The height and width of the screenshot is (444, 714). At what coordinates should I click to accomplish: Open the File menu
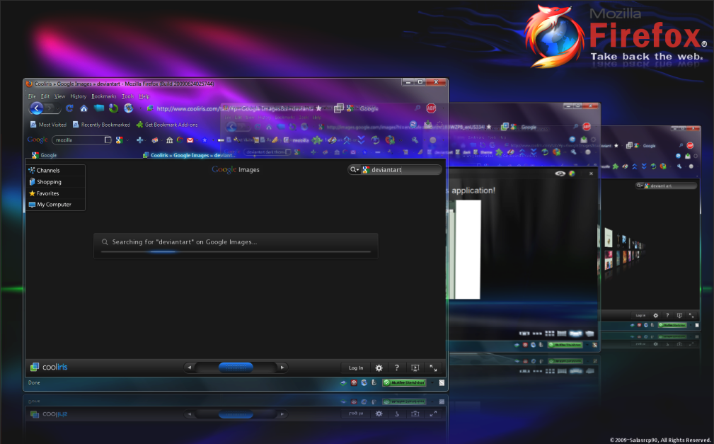point(31,96)
